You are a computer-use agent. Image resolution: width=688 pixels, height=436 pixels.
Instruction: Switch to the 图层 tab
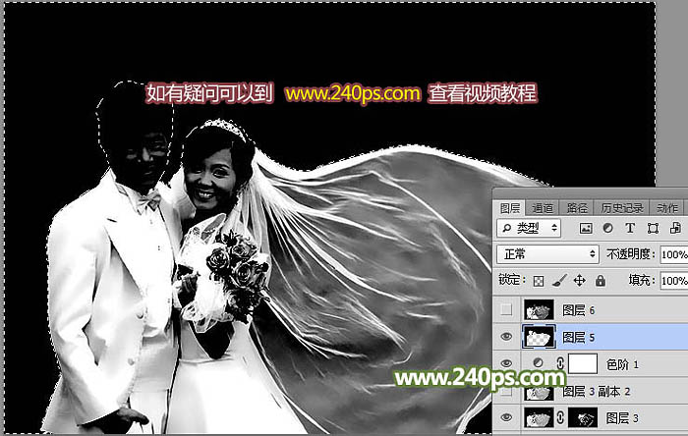tap(510, 208)
